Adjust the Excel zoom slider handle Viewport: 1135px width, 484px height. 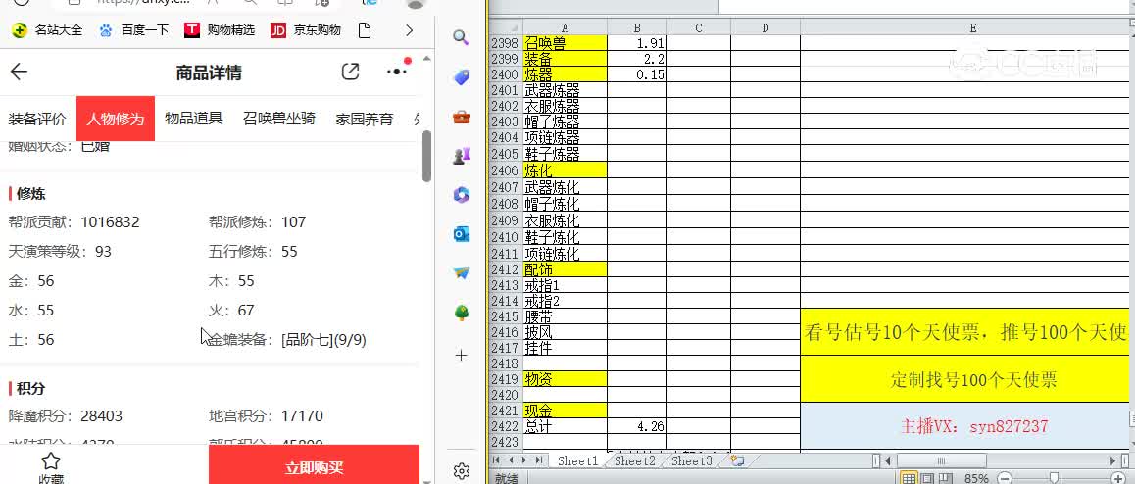1056,478
